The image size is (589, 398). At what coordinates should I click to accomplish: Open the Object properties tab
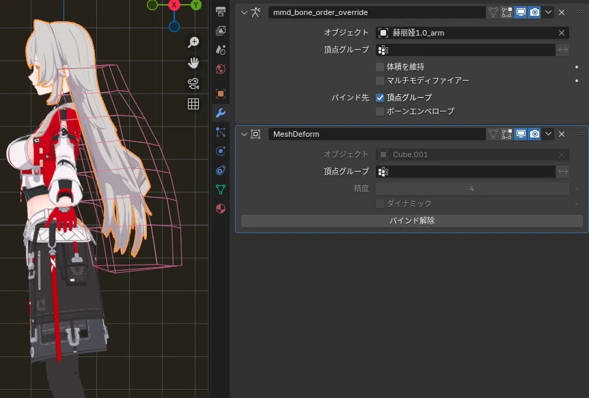click(x=221, y=93)
